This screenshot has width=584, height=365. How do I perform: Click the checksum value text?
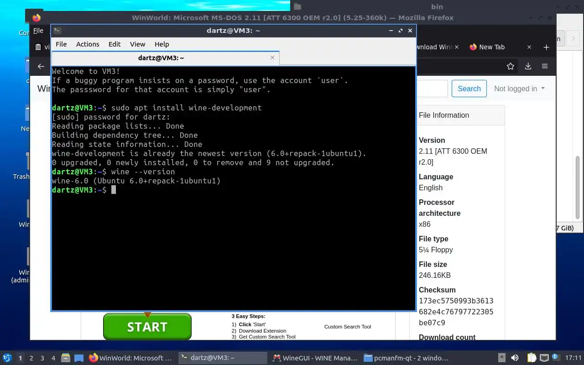click(456, 312)
